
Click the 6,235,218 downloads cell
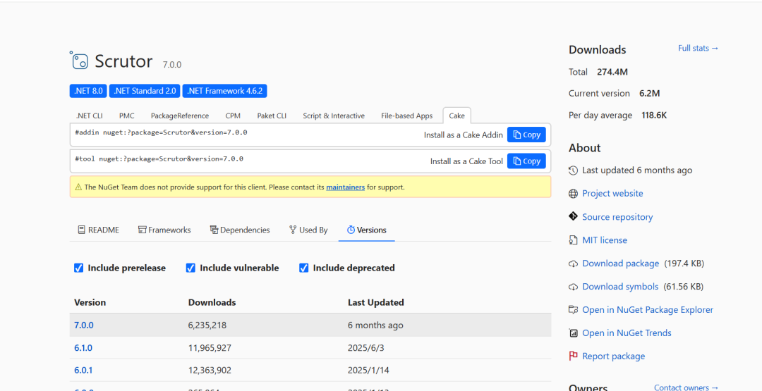coord(207,325)
